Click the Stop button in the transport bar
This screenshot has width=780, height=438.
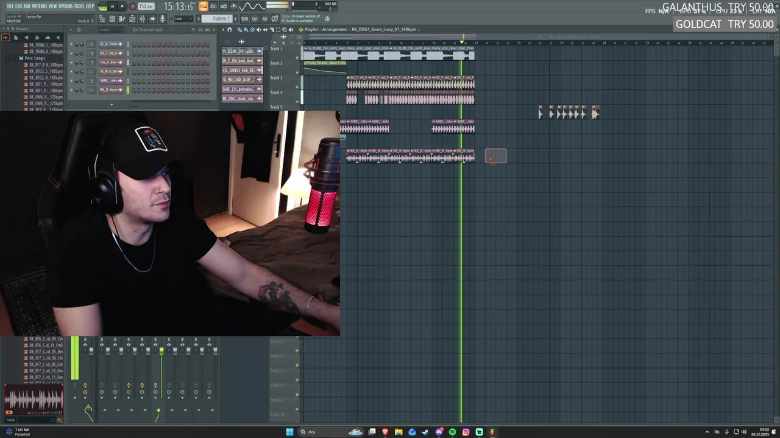coord(122,6)
